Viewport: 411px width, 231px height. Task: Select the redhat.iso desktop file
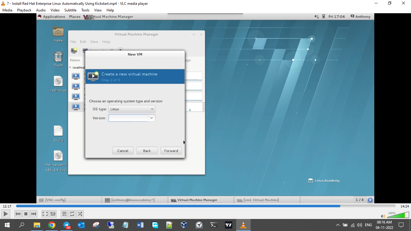[x=58, y=84]
